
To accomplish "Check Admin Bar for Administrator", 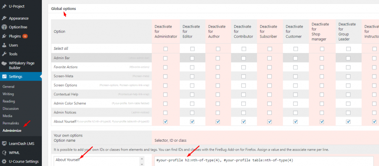I will point(165,58).
